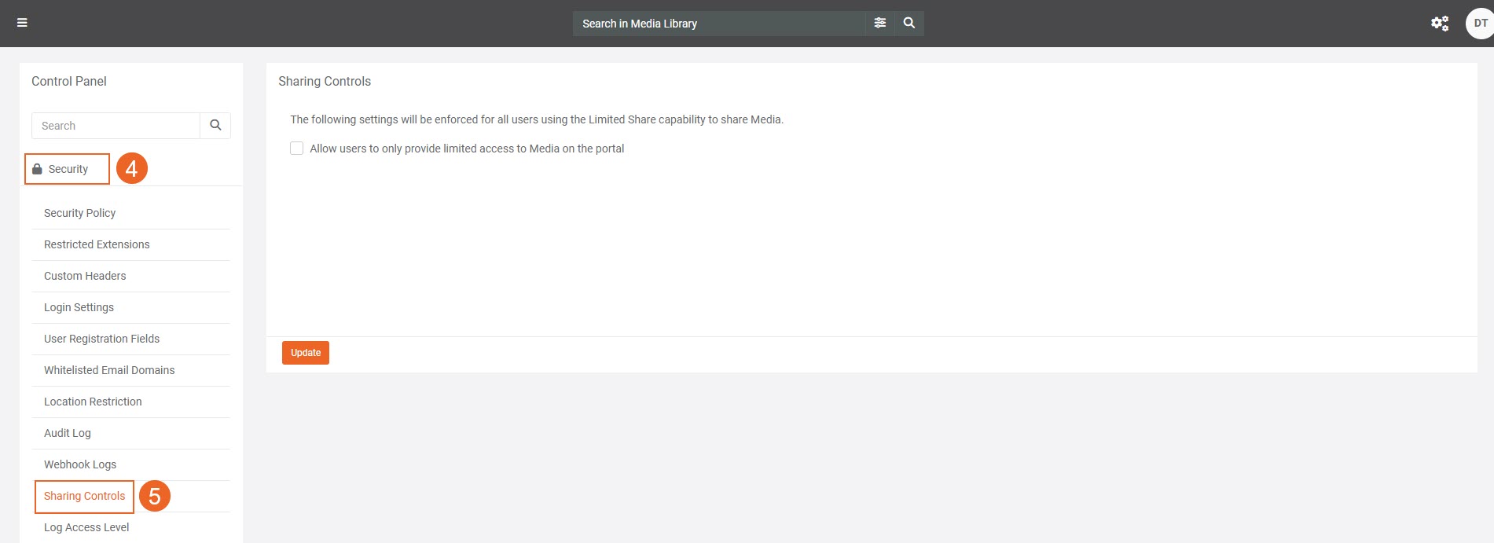This screenshot has height=543, width=1494.
Task: Open Whitelisted Email Domains
Action: (109, 370)
